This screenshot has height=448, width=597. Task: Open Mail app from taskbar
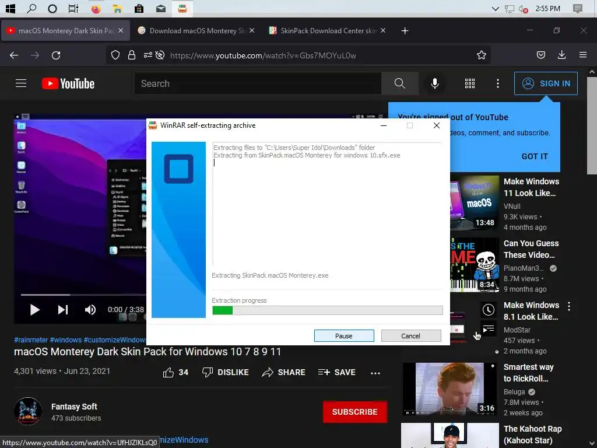click(161, 8)
